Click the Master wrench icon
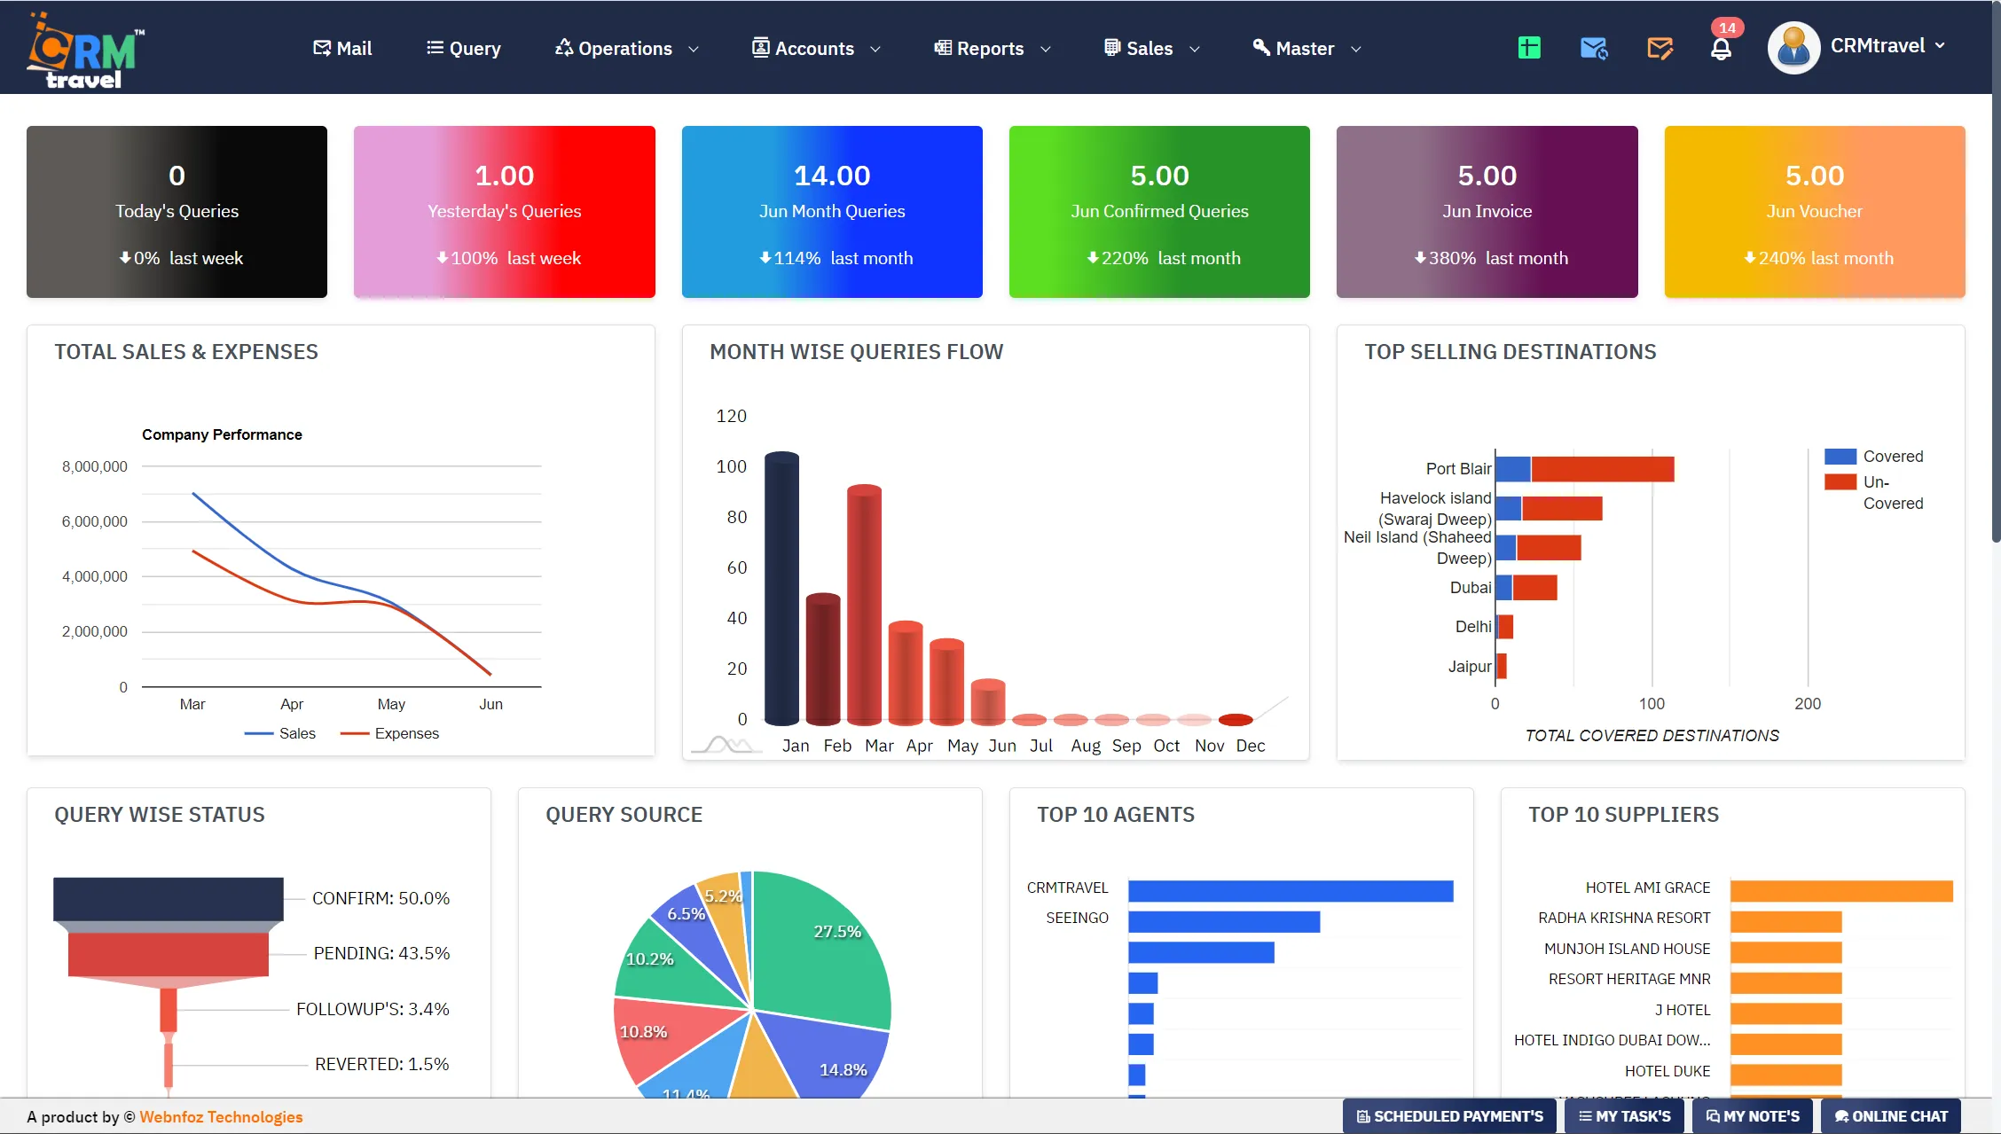This screenshot has height=1134, width=2001. pyautogui.click(x=1261, y=48)
